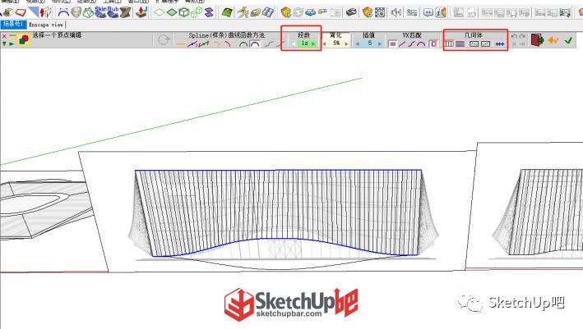Click the interpolation value 5 field
Image resolution: width=583 pixels, height=329 pixels.
369,43
